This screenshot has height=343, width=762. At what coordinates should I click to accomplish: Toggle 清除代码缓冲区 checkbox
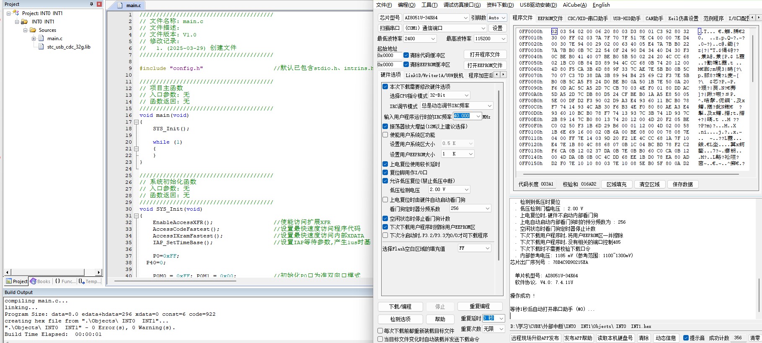(406, 55)
